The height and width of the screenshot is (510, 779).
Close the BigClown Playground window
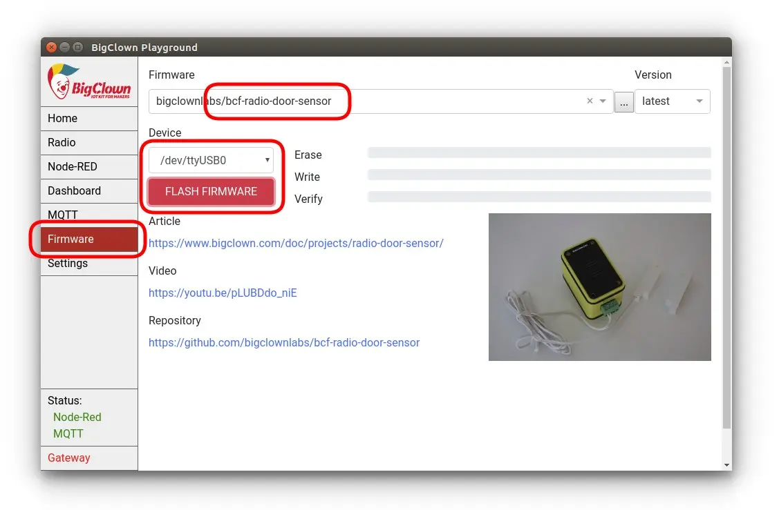pos(51,47)
